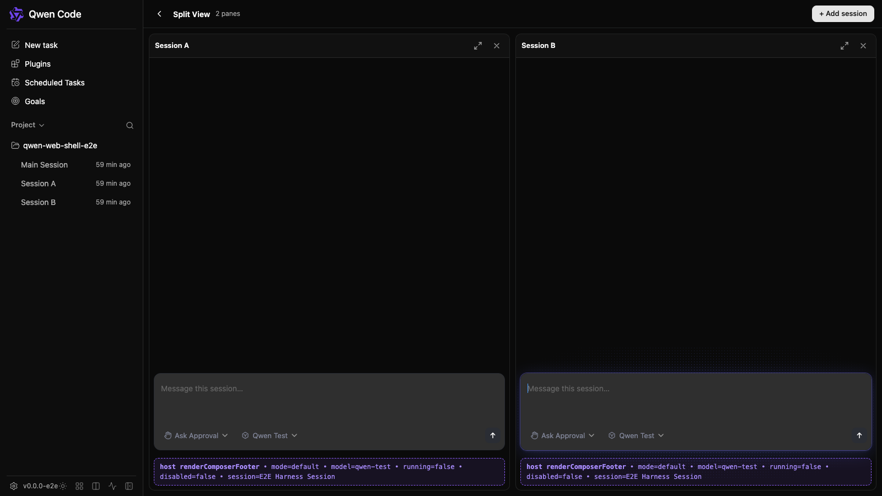Open Ask Approval dropdown in Session A
The height and width of the screenshot is (496, 882).
(x=196, y=435)
